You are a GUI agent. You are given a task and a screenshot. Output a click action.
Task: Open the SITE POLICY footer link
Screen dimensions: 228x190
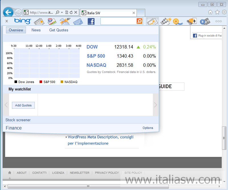[133, 173]
